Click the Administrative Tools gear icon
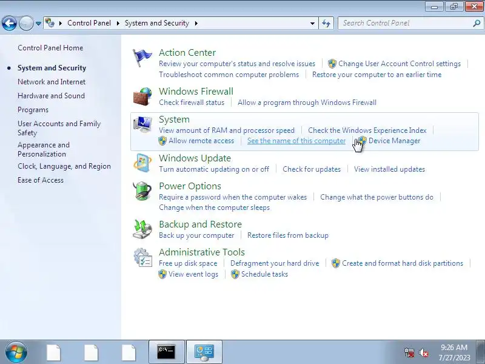 142,257
